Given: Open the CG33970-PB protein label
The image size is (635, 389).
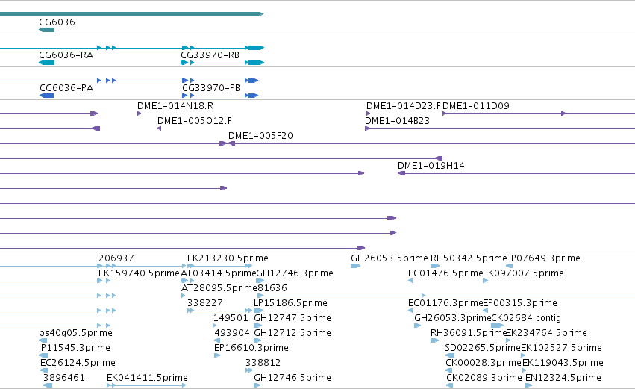Looking at the screenshot, I should (x=211, y=87).
